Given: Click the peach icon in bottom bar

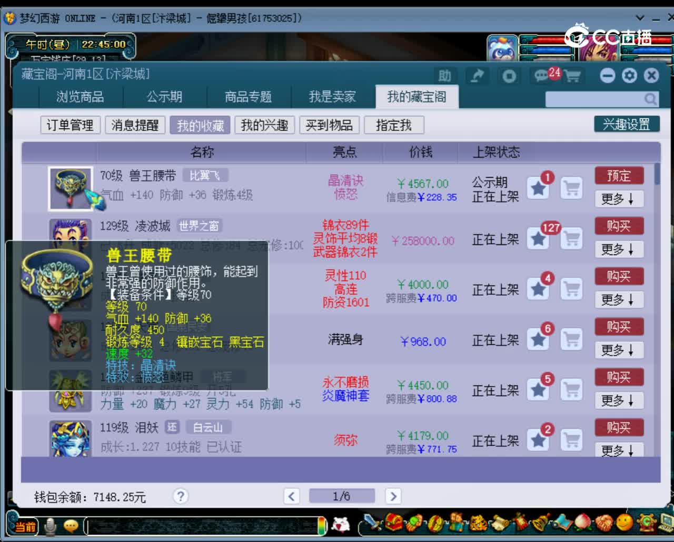Looking at the screenshot, I should click(583, 523).
